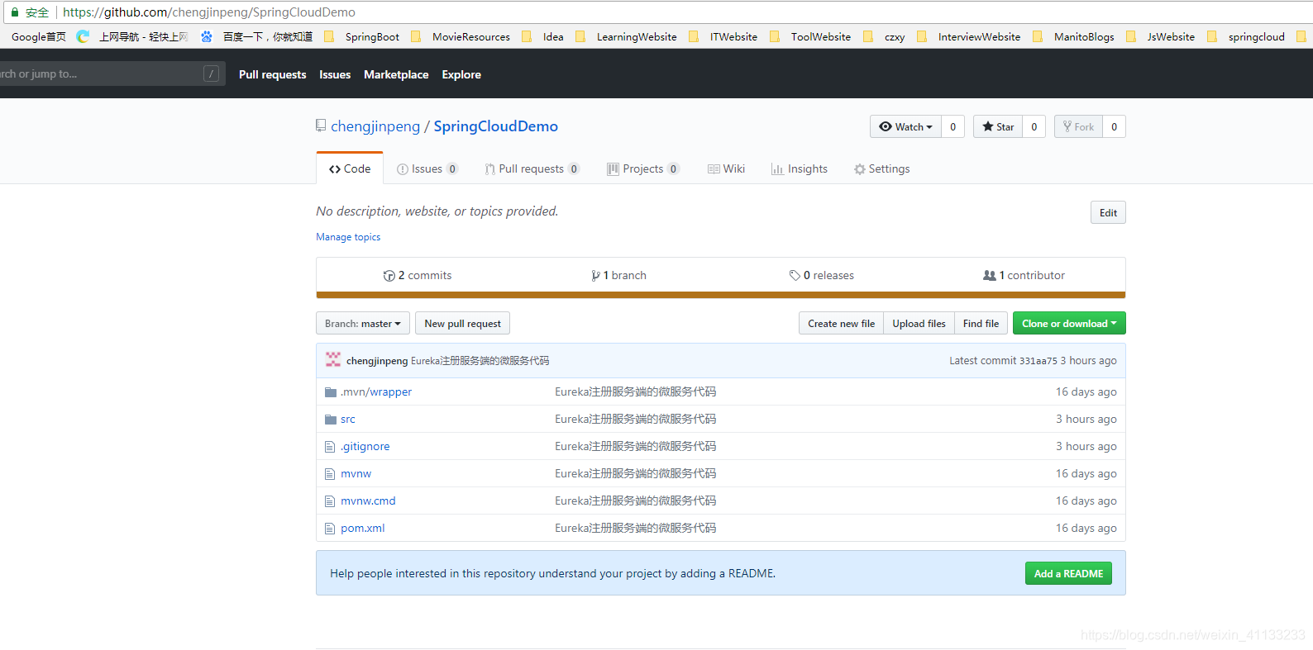Click the people icon beside 1 contributor
The width and height of the screenshot is (1313, 650).
989,276
